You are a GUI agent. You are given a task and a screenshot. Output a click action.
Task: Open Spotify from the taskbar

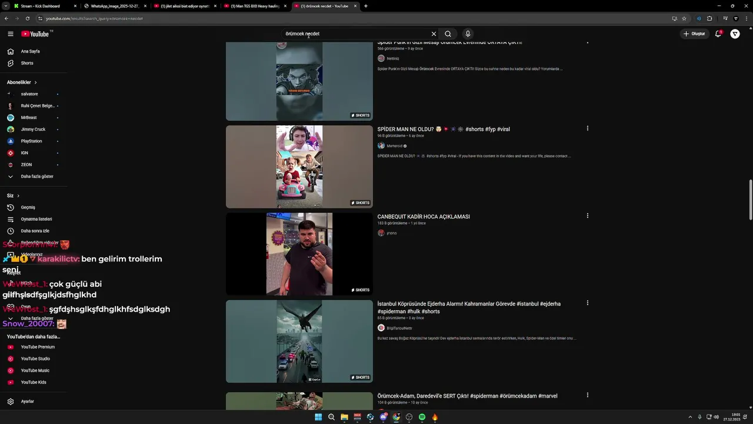tap(422, 417)
